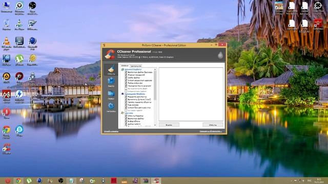328x184 pixels.
Task: Select the Recycle Bin desktop icon
Action: (7, 25)
